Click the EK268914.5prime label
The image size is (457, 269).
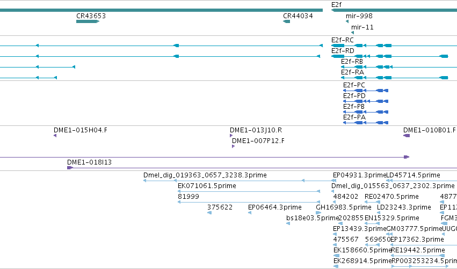362,261
